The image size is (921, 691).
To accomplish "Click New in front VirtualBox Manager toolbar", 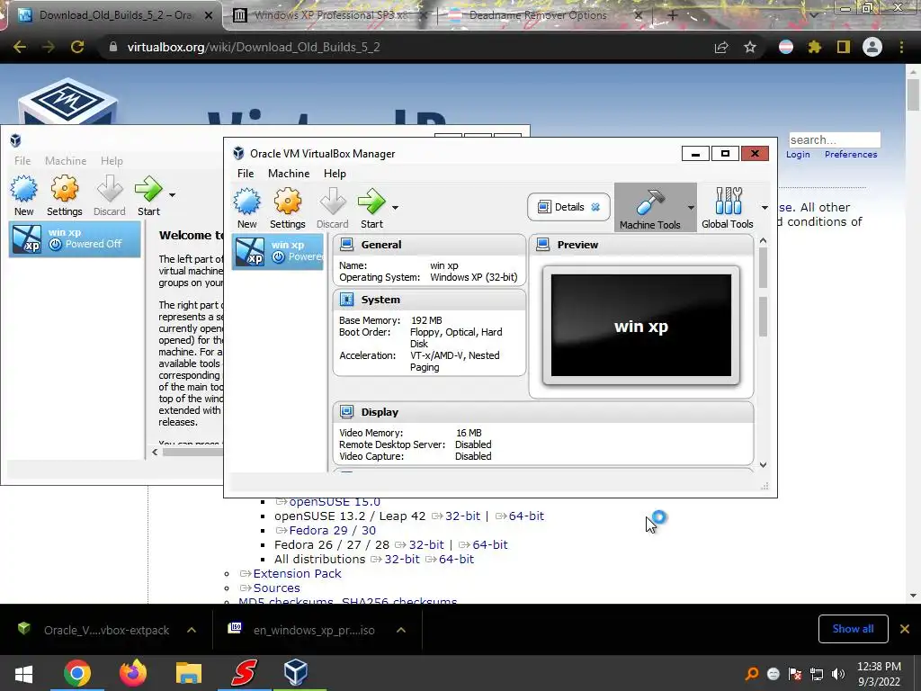I will [246, 209].
